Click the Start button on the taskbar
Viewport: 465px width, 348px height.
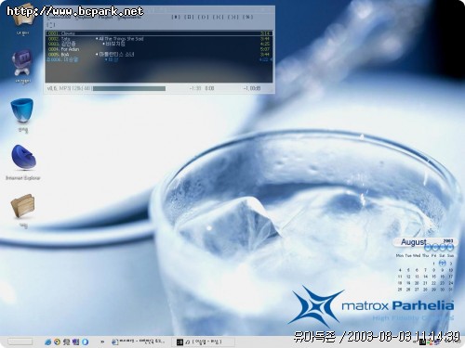pos(20,342)
